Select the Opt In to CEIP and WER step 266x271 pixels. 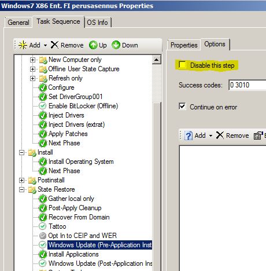[83, 236]
